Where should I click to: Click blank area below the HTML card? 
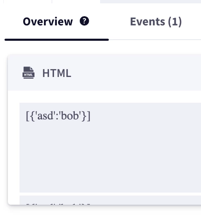pyautogui.click(x=100, y=214)
